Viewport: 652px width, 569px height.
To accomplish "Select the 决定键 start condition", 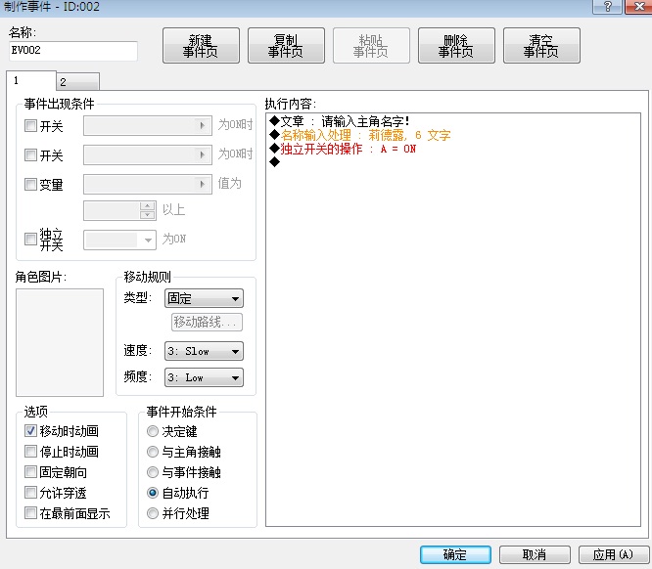I will [x=153, y=431].
